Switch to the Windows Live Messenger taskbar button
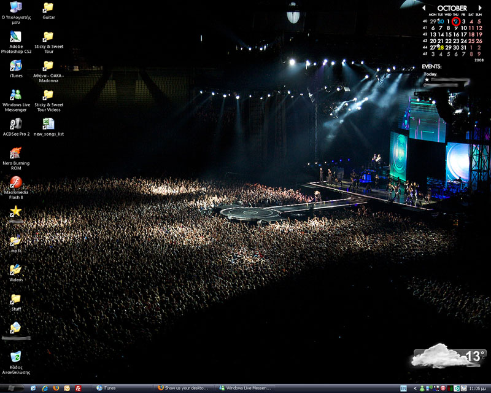The height and width of the screenshot is (393, 491). point(244,388)
